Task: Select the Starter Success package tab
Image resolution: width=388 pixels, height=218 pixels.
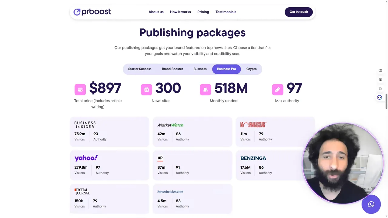Action: [140, 69]
